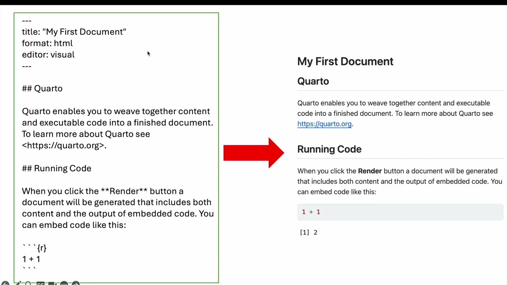Viewport: 507px width, 285px height.
Task: Click the magnifier zoom icon
Action: [x=28, y=283]
